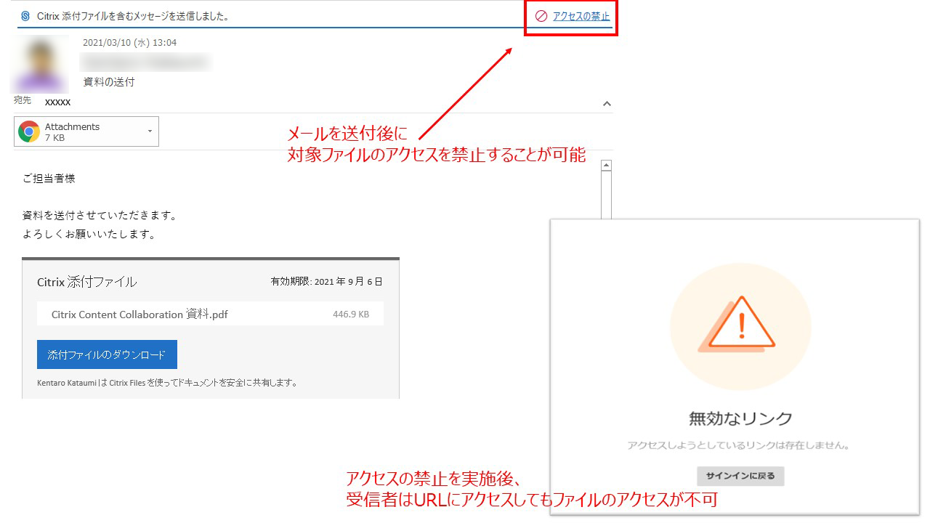The width and height of the screenshot is (930, 523).
Task: Click the 資料の送付 subject line
Action: [109, 82]
